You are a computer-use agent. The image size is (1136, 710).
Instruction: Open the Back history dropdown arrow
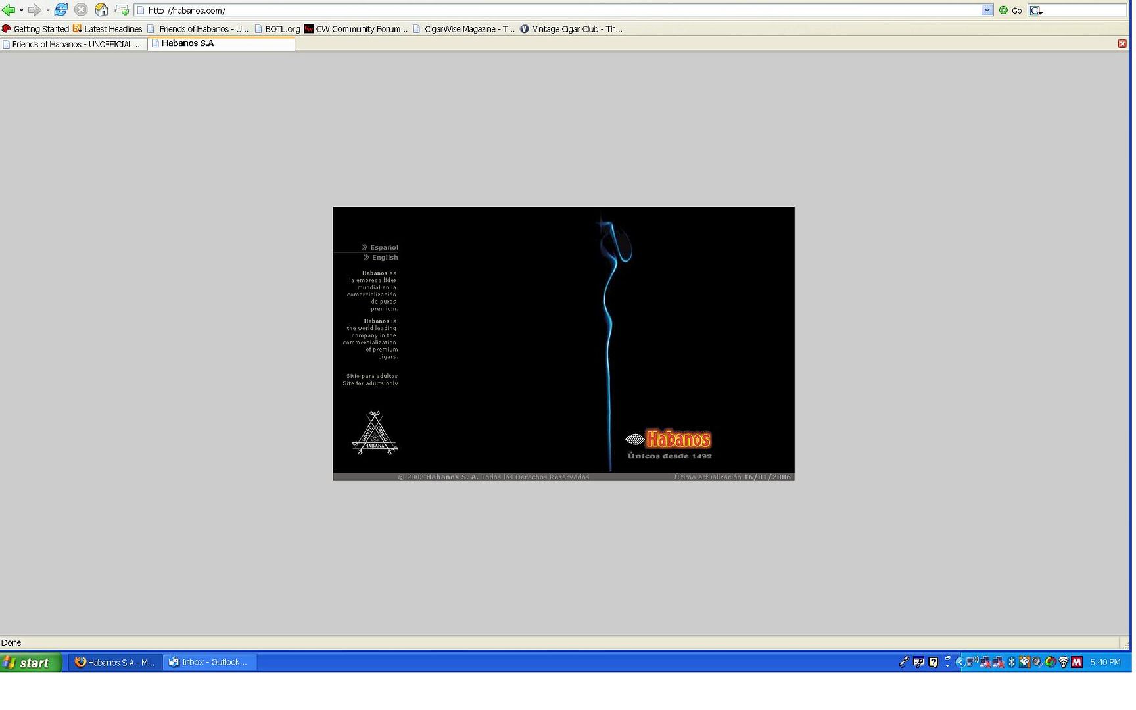point(22,11)
